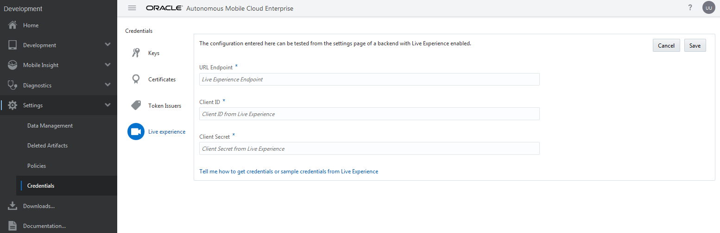The height and width of the screenshot is (233, 720).
Task: Expand the Mobile Insight section
Action: point(107,65)
